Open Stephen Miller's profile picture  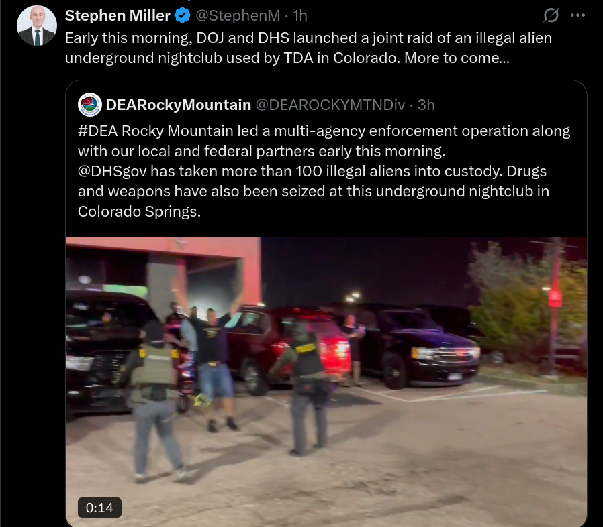pos(37,25)
